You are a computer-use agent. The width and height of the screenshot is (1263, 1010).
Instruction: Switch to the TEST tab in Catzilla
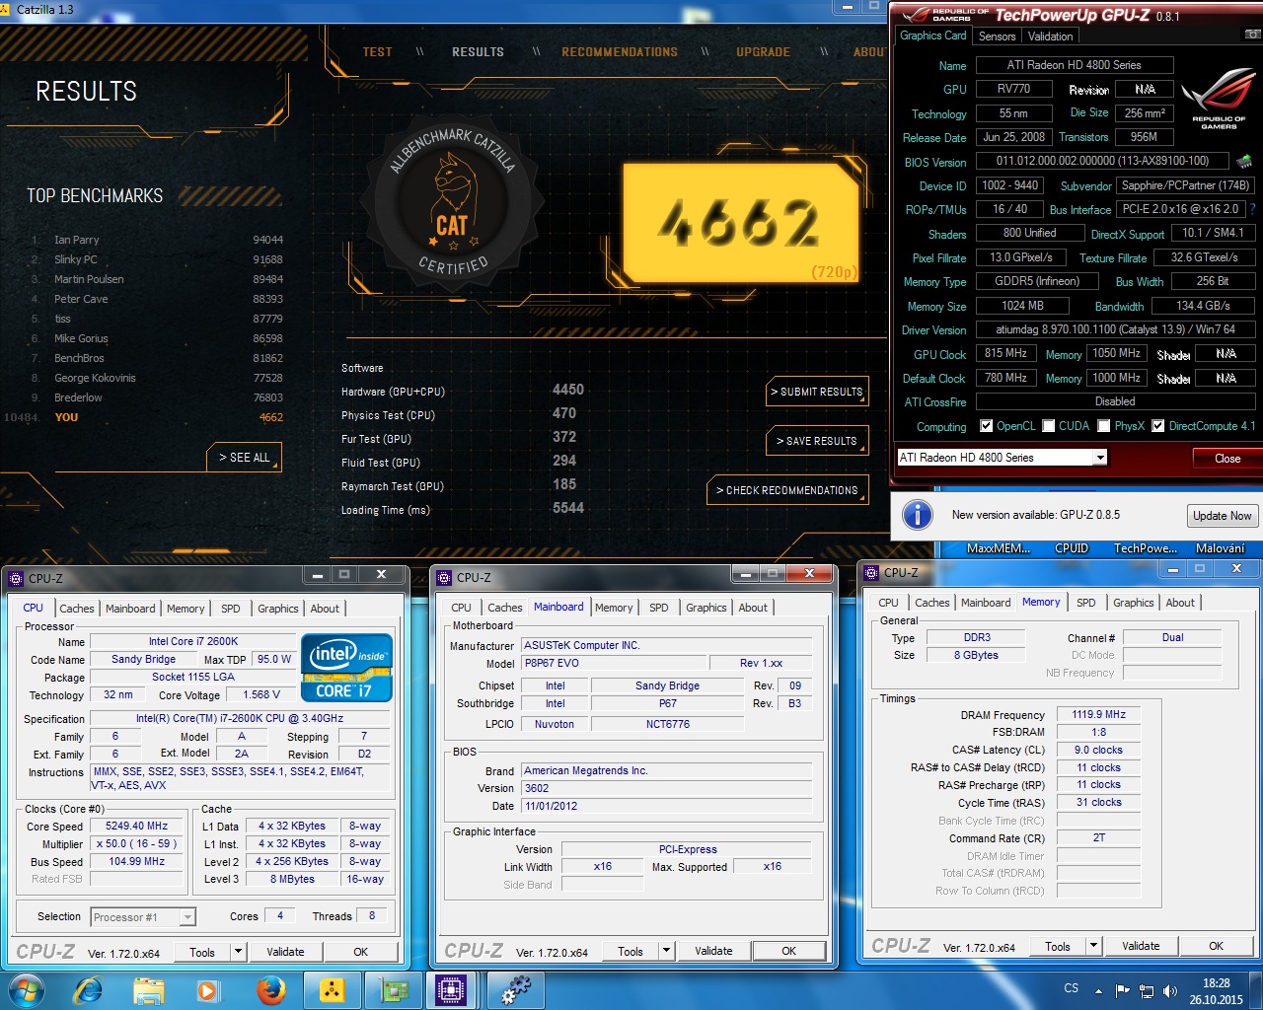[377, 52]
